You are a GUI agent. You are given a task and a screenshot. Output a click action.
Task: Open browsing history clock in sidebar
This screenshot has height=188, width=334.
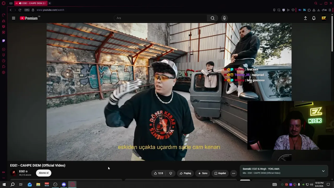pyautogui.click(x=4, y=61)
